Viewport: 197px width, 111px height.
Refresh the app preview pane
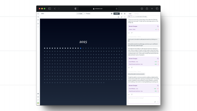click(x=121, y=17)
